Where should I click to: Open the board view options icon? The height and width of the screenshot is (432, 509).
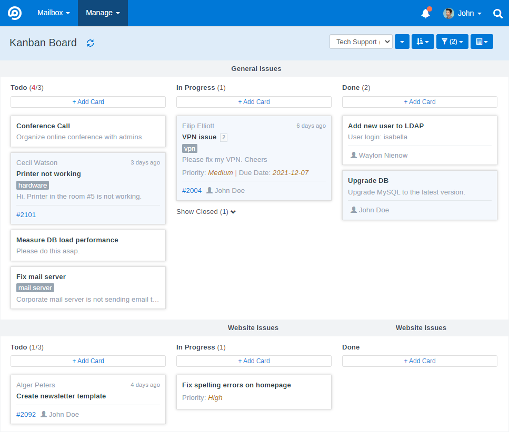[x=481, y=41]
